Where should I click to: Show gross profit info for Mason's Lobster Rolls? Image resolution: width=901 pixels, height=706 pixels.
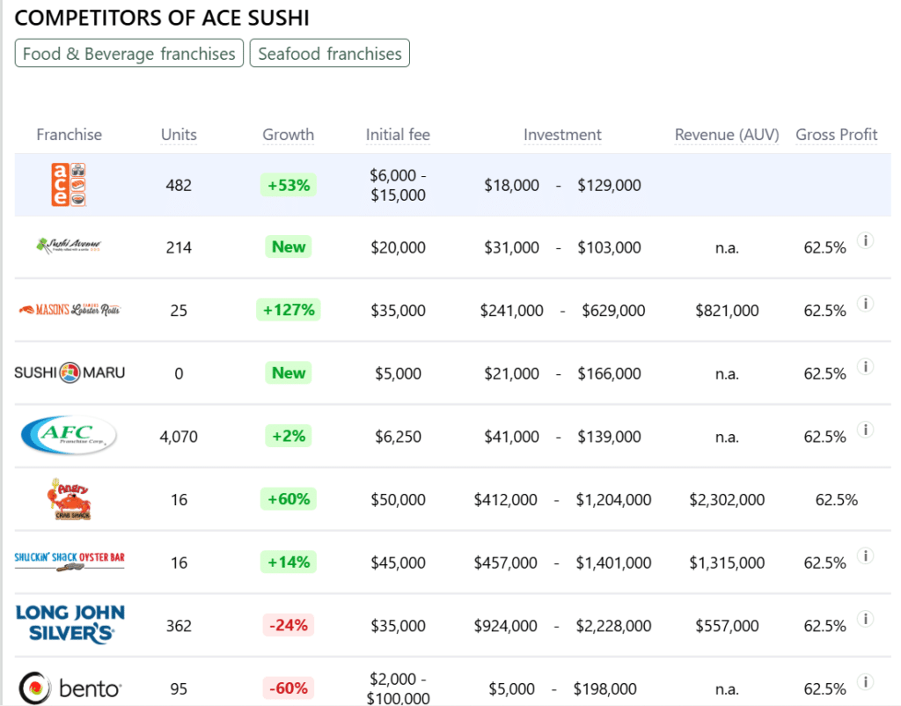point(866,304)
